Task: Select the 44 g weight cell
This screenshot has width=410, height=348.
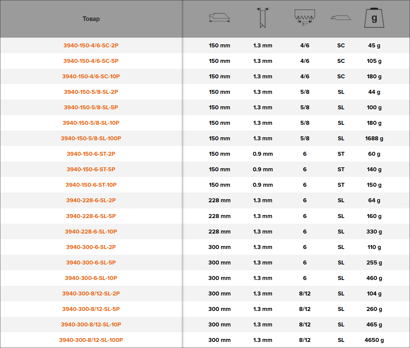Action: pyautogui.click(x=374, y=92)
